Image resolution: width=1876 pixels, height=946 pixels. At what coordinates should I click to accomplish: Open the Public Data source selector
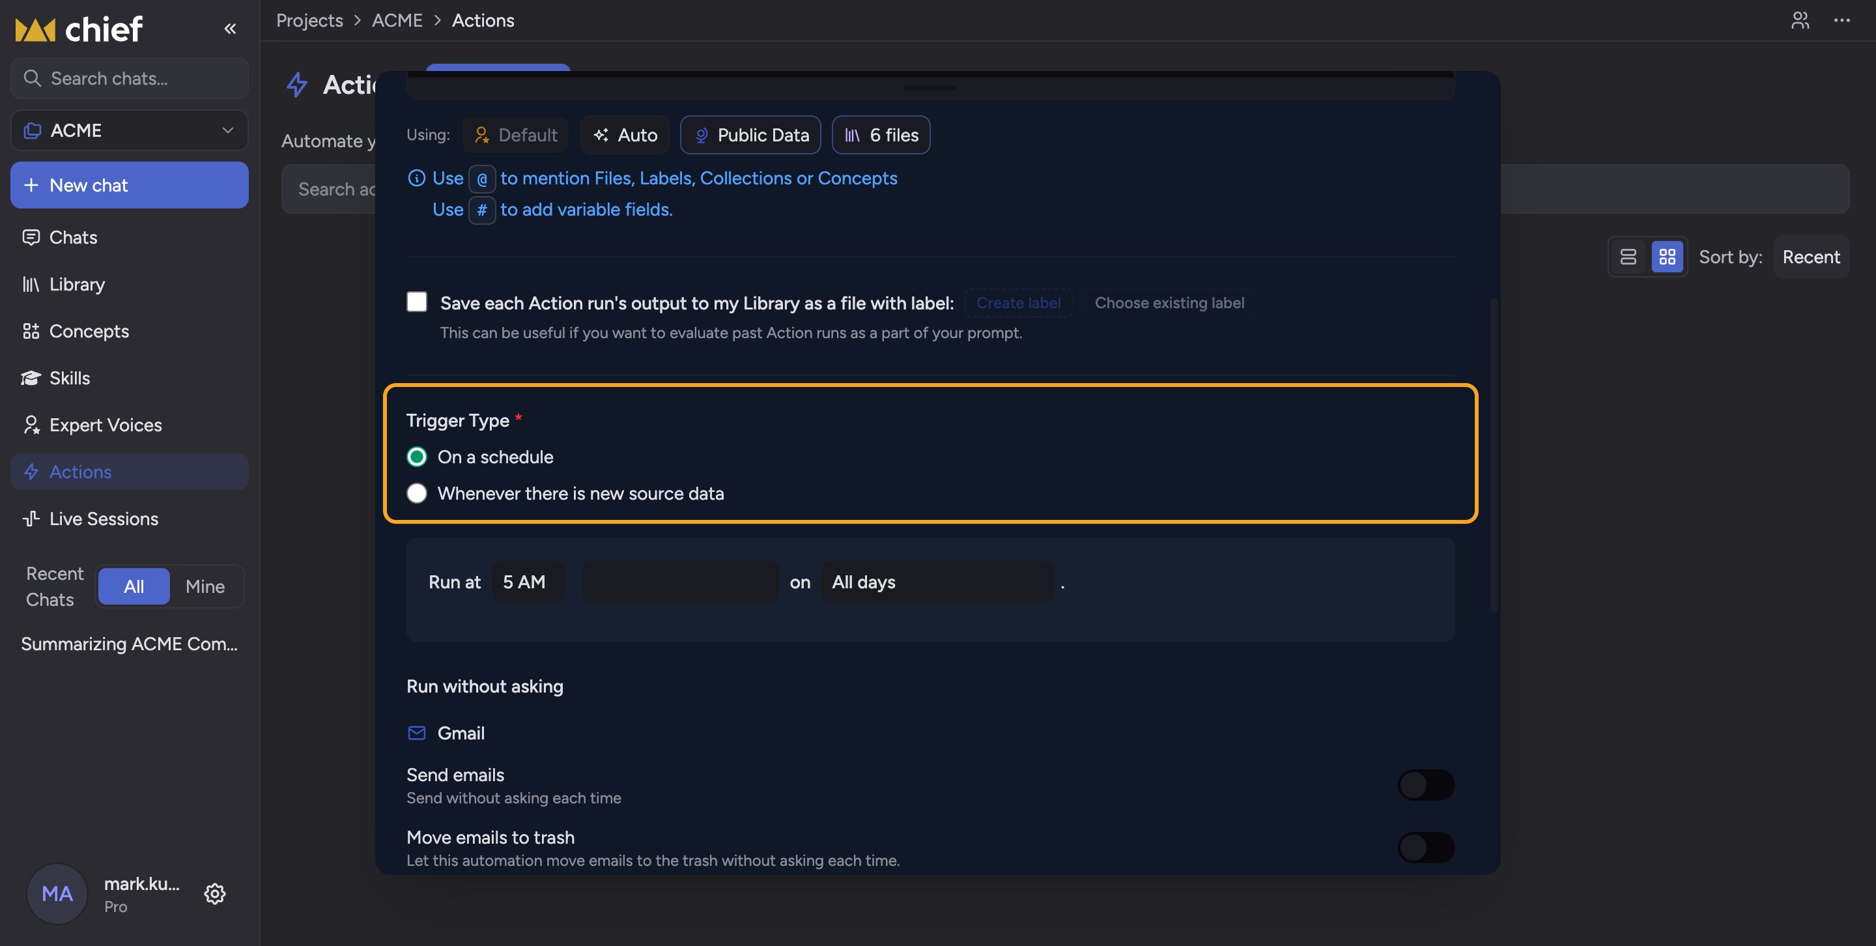click(751, 135)
